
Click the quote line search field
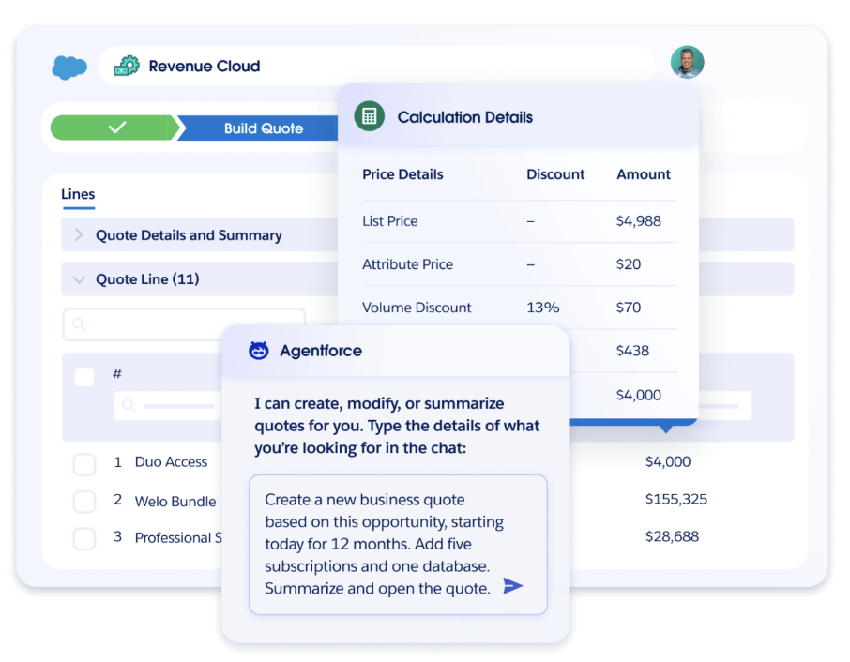[x=184, y=324]
